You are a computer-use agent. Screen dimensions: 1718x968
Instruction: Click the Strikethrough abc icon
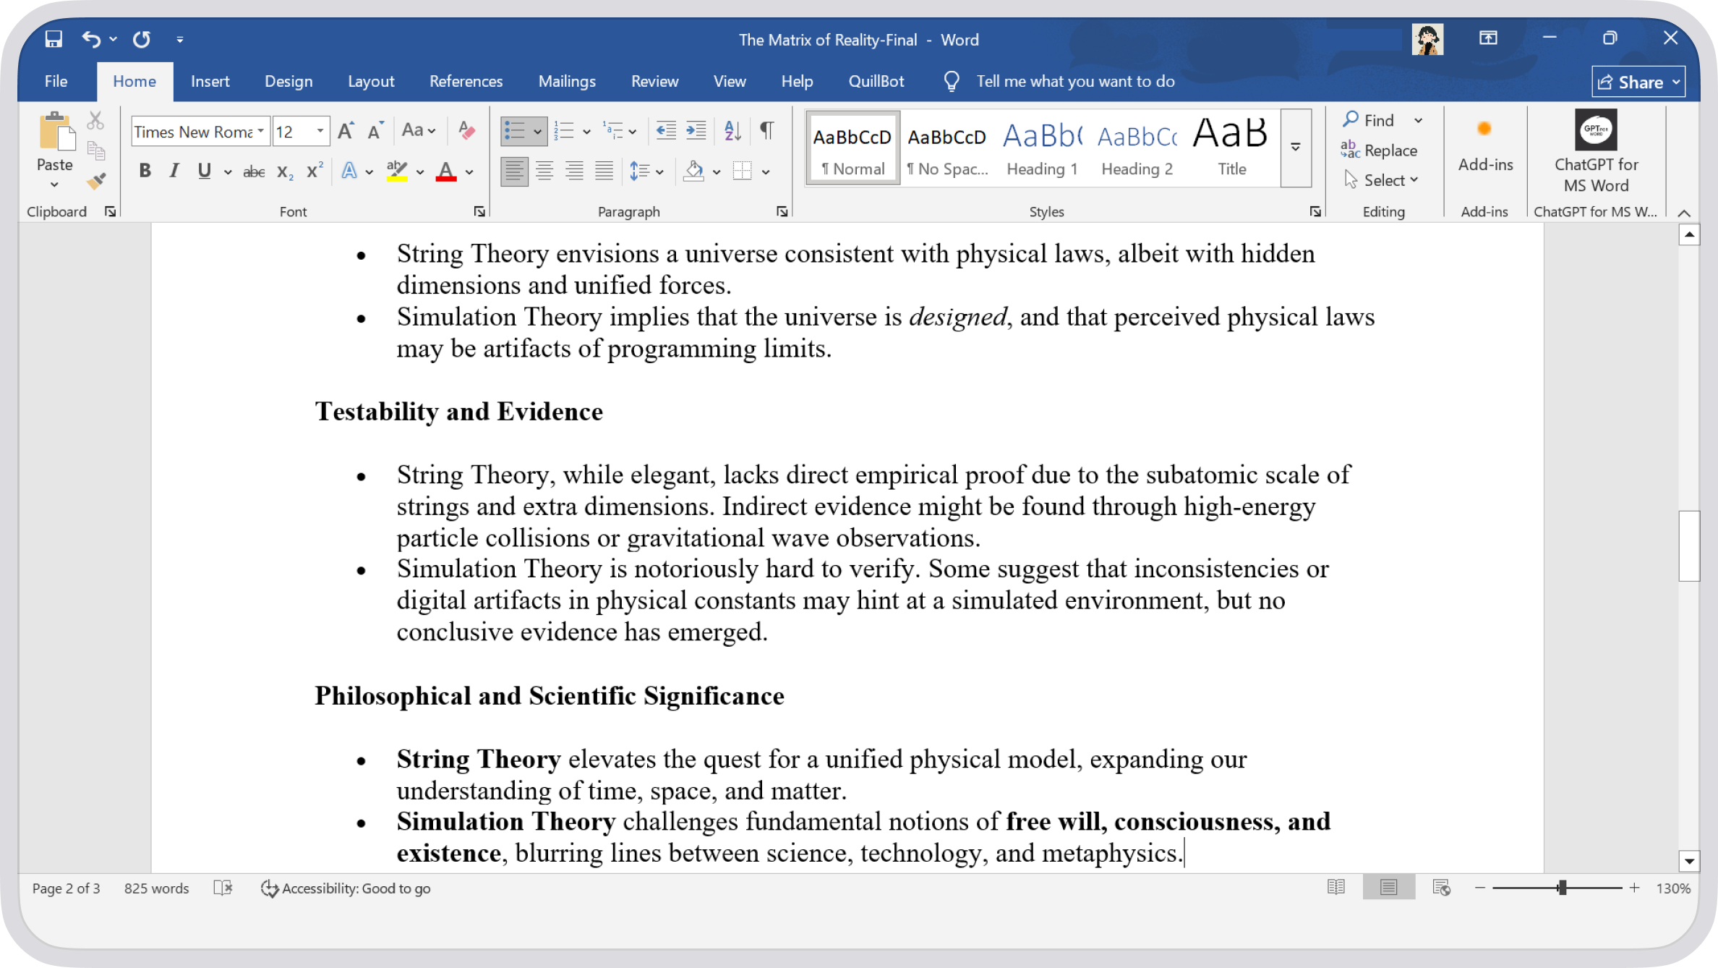[254, 171]
